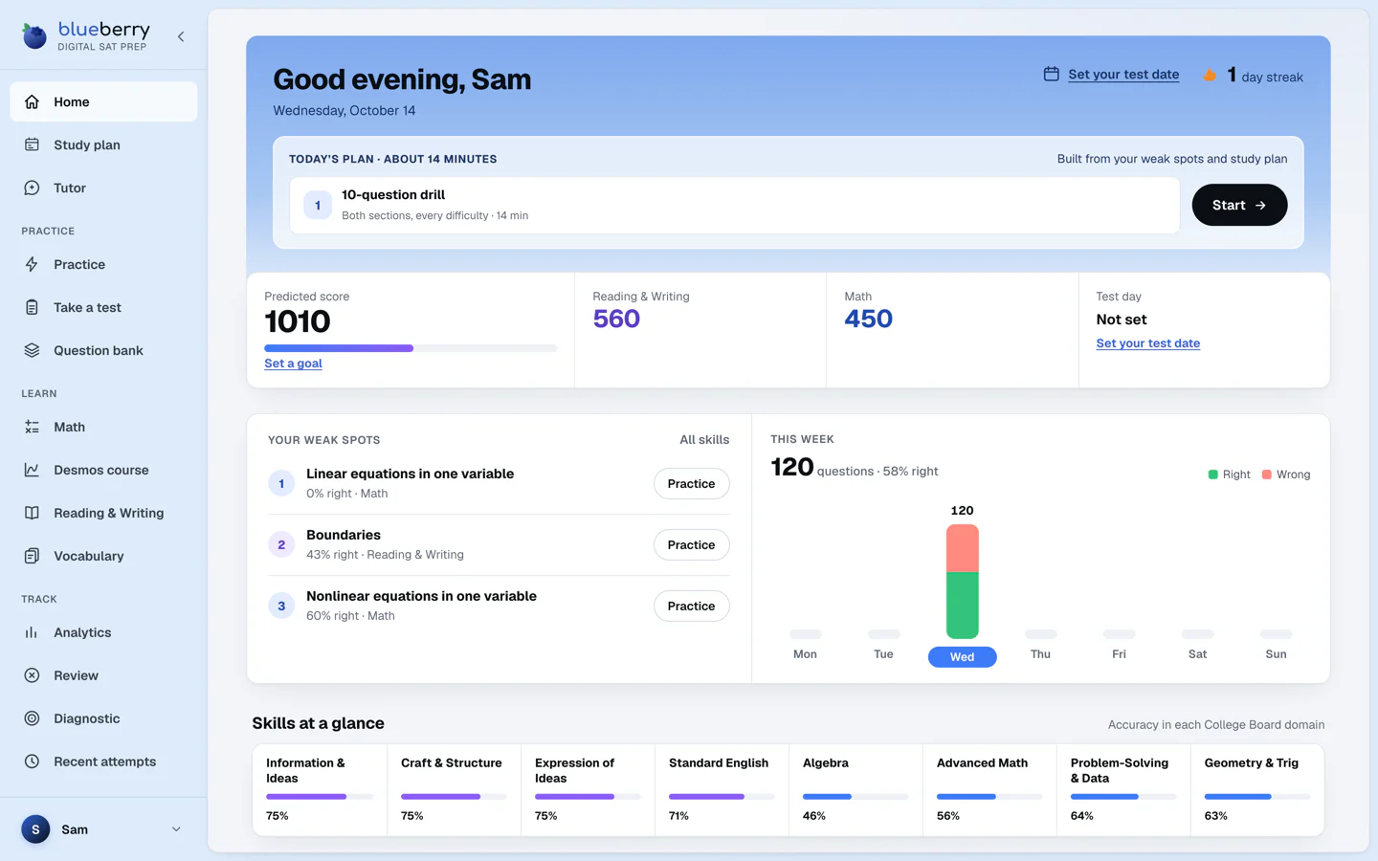This screenshot has height=861, width=1378.
Task: Open All skills in weak spots
Action: [x=704, y=440]
